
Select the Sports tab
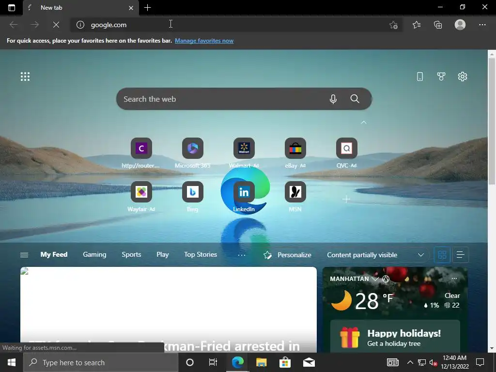point(131,254)
